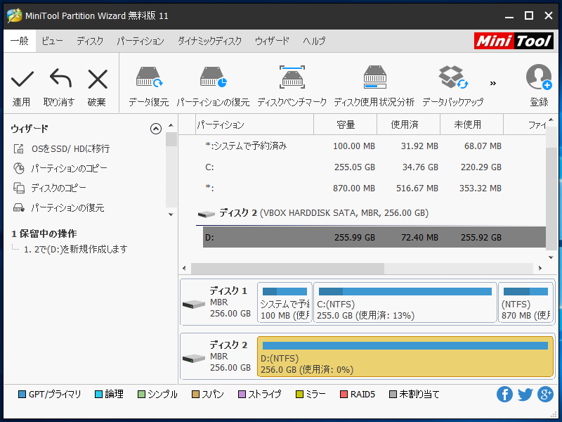This screenshot has height=422, width=562.
Task: Select Copy Disk (ディスクのコピー) wizard
Action: click(x=49, y=188)
